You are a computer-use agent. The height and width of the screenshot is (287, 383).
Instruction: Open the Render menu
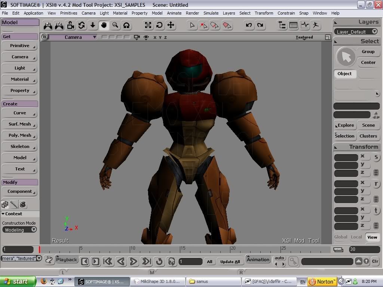coord(193,13)
